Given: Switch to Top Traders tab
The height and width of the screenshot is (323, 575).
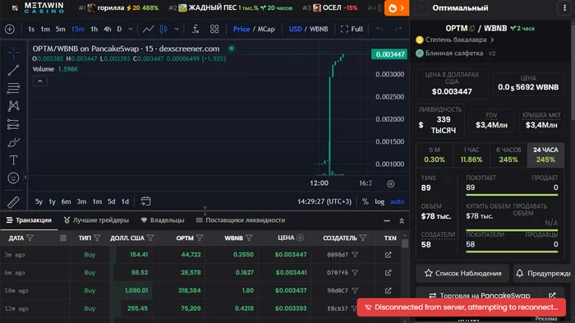Looking at the screenshot, I should [96, 220].
